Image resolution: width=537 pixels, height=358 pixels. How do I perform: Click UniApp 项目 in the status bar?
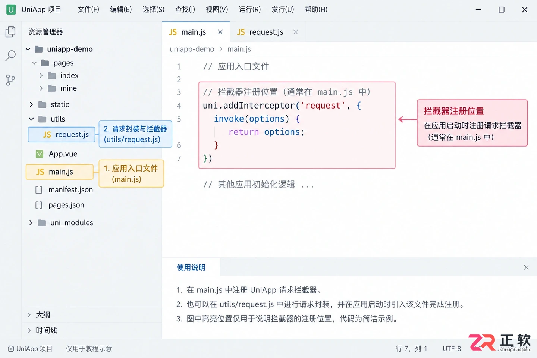34,349
